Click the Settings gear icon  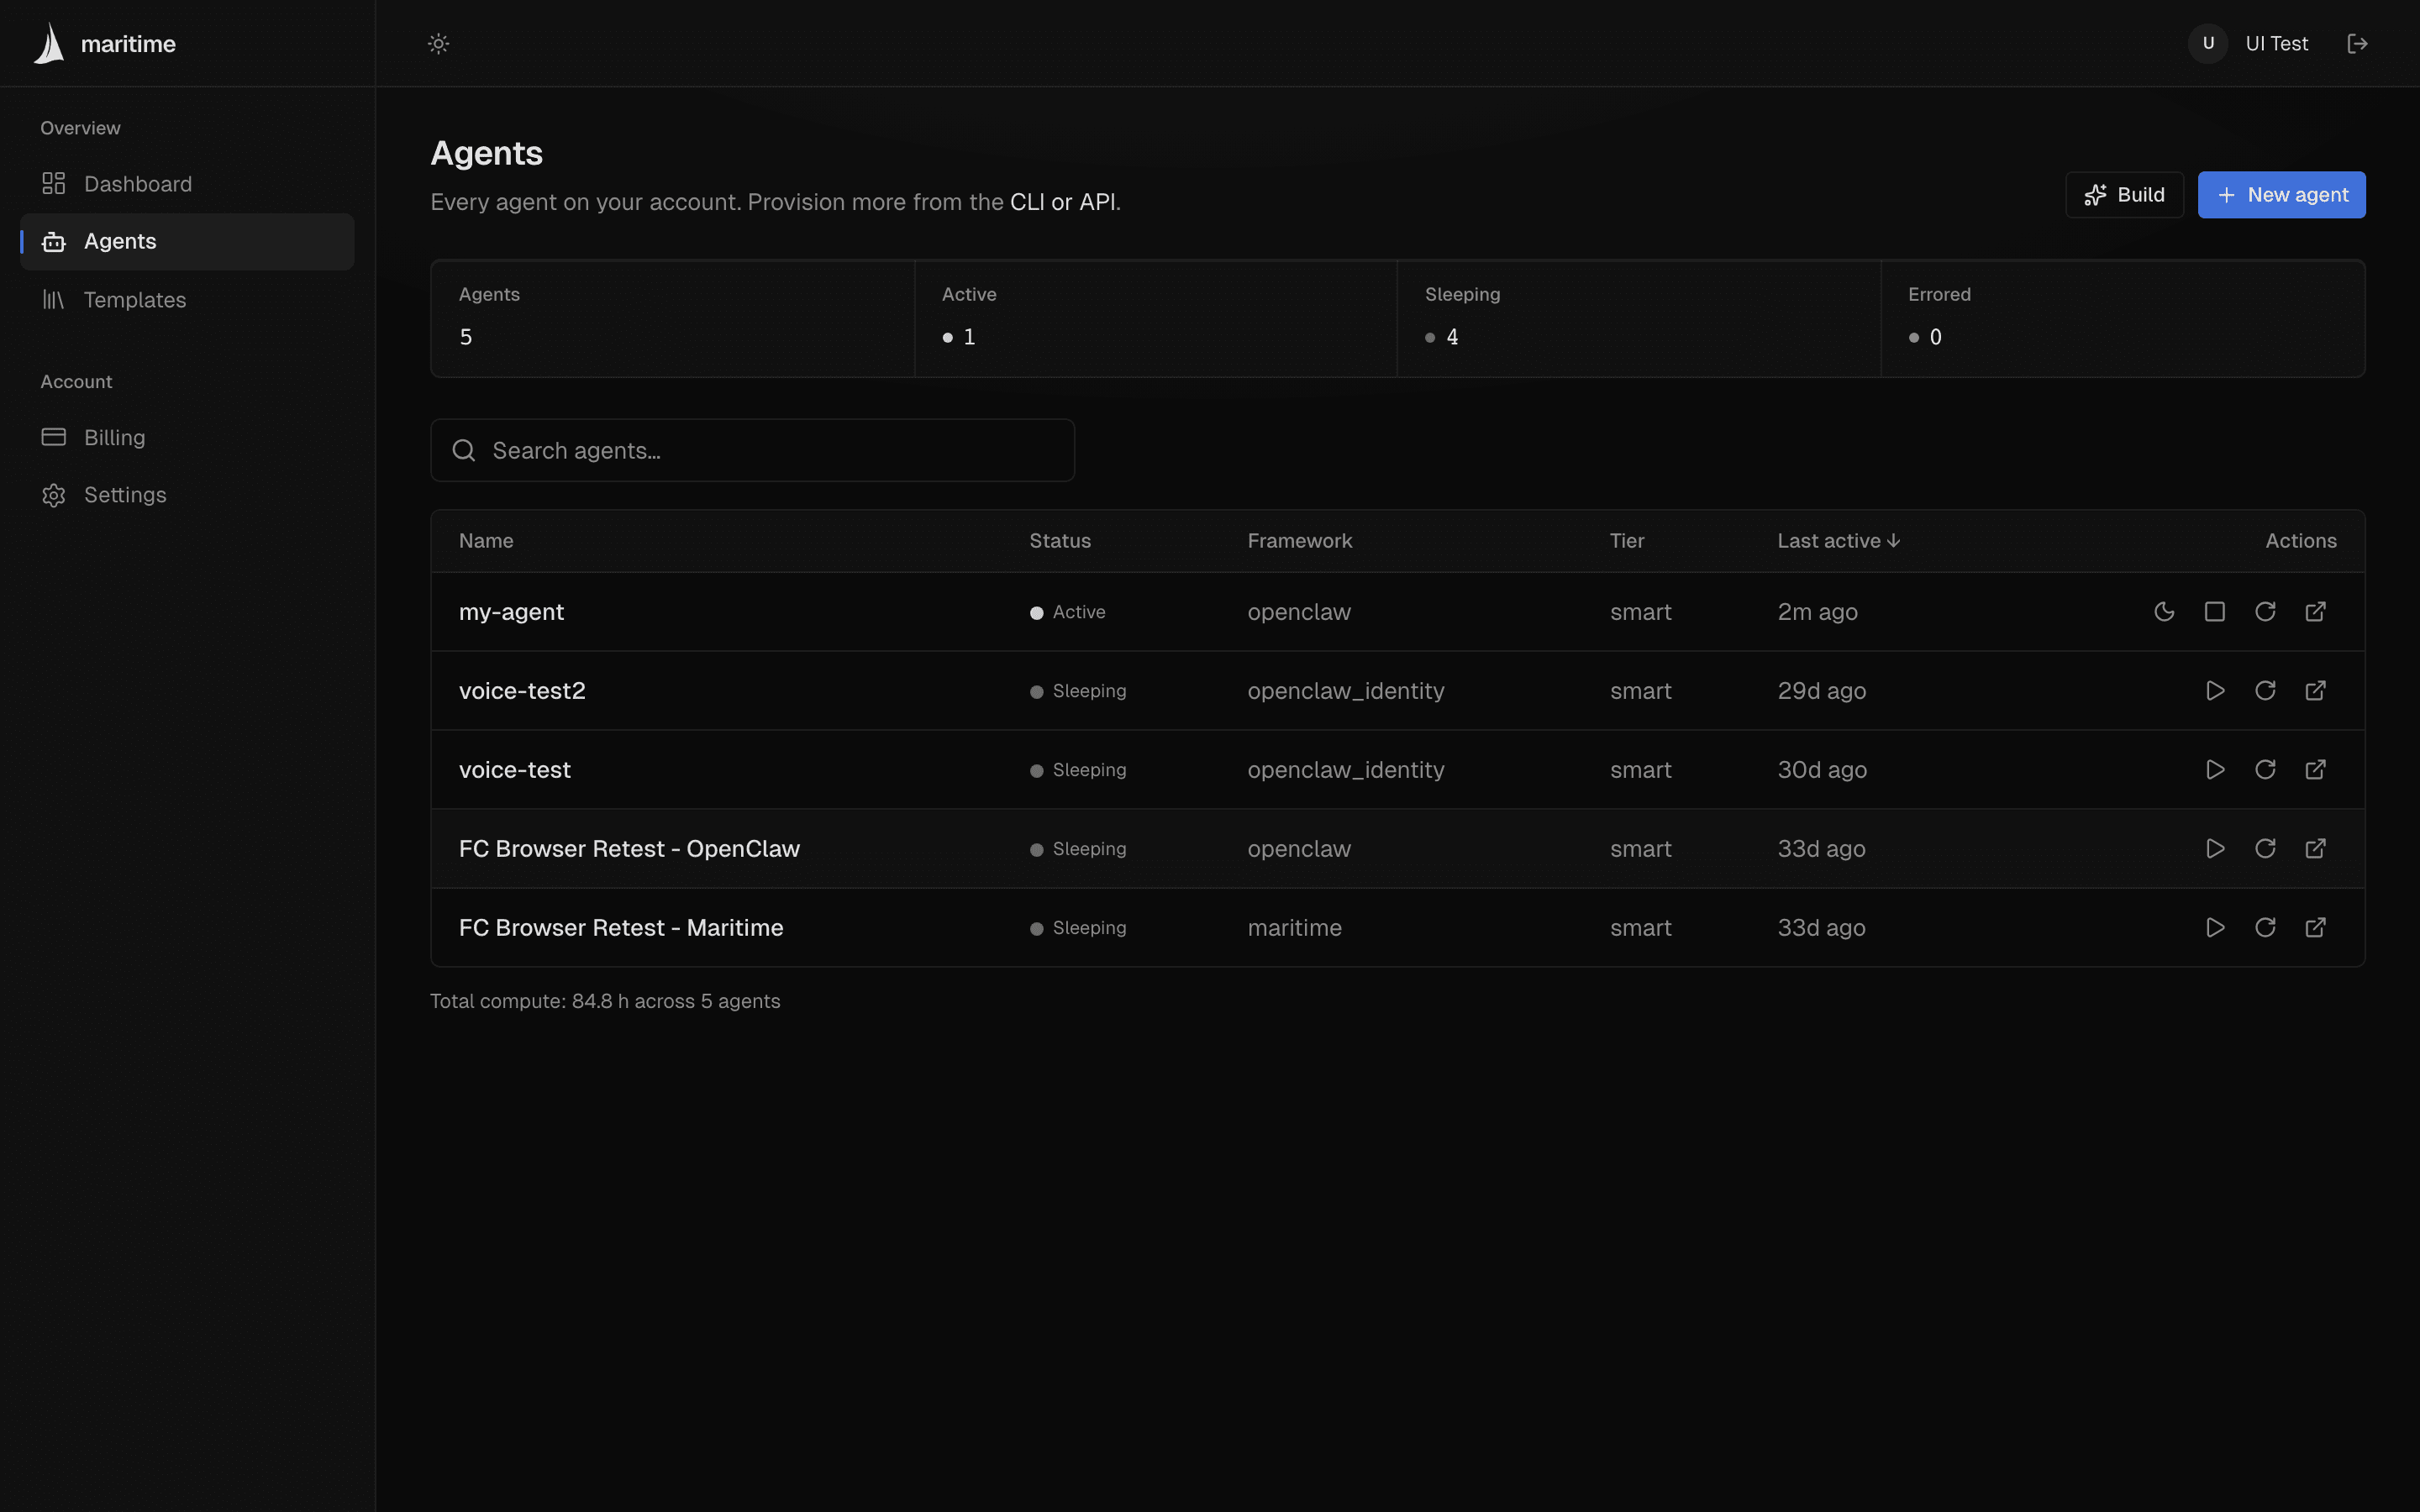(x=54, y=495)
